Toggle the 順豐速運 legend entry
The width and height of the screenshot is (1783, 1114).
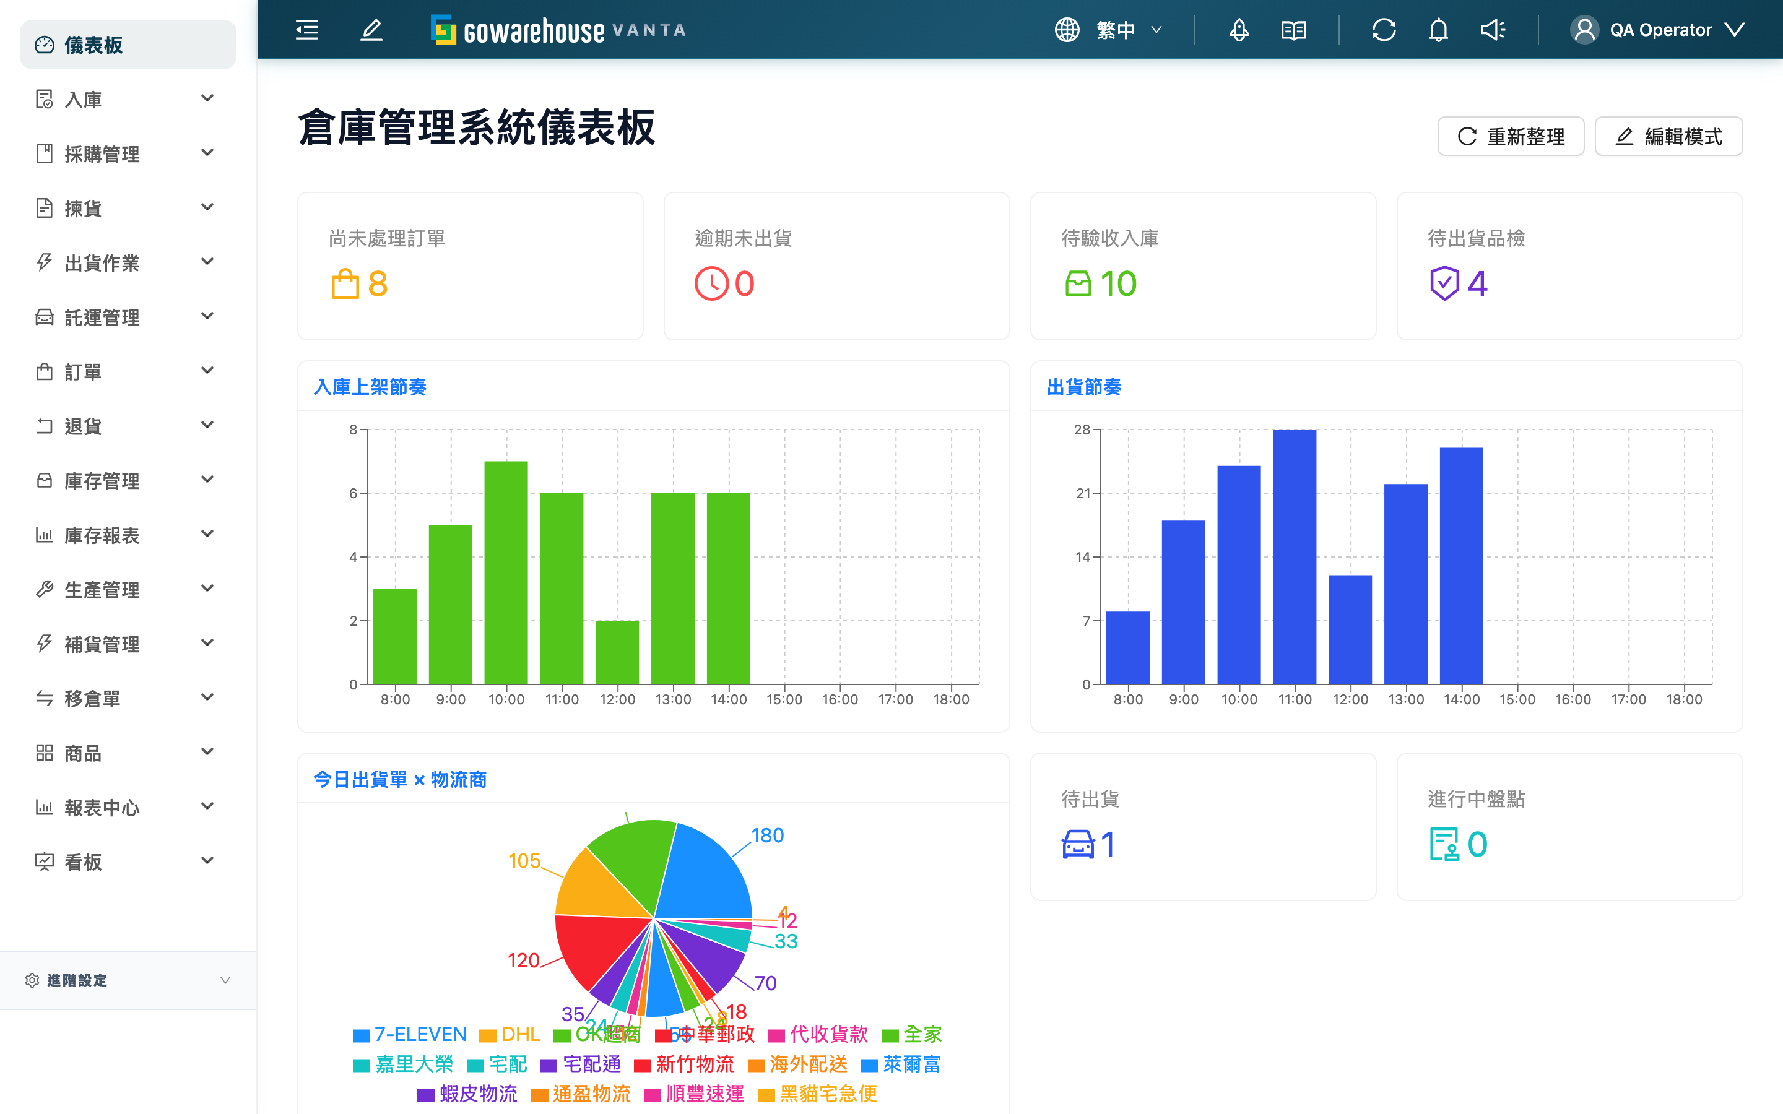[x=694, y=1094]
